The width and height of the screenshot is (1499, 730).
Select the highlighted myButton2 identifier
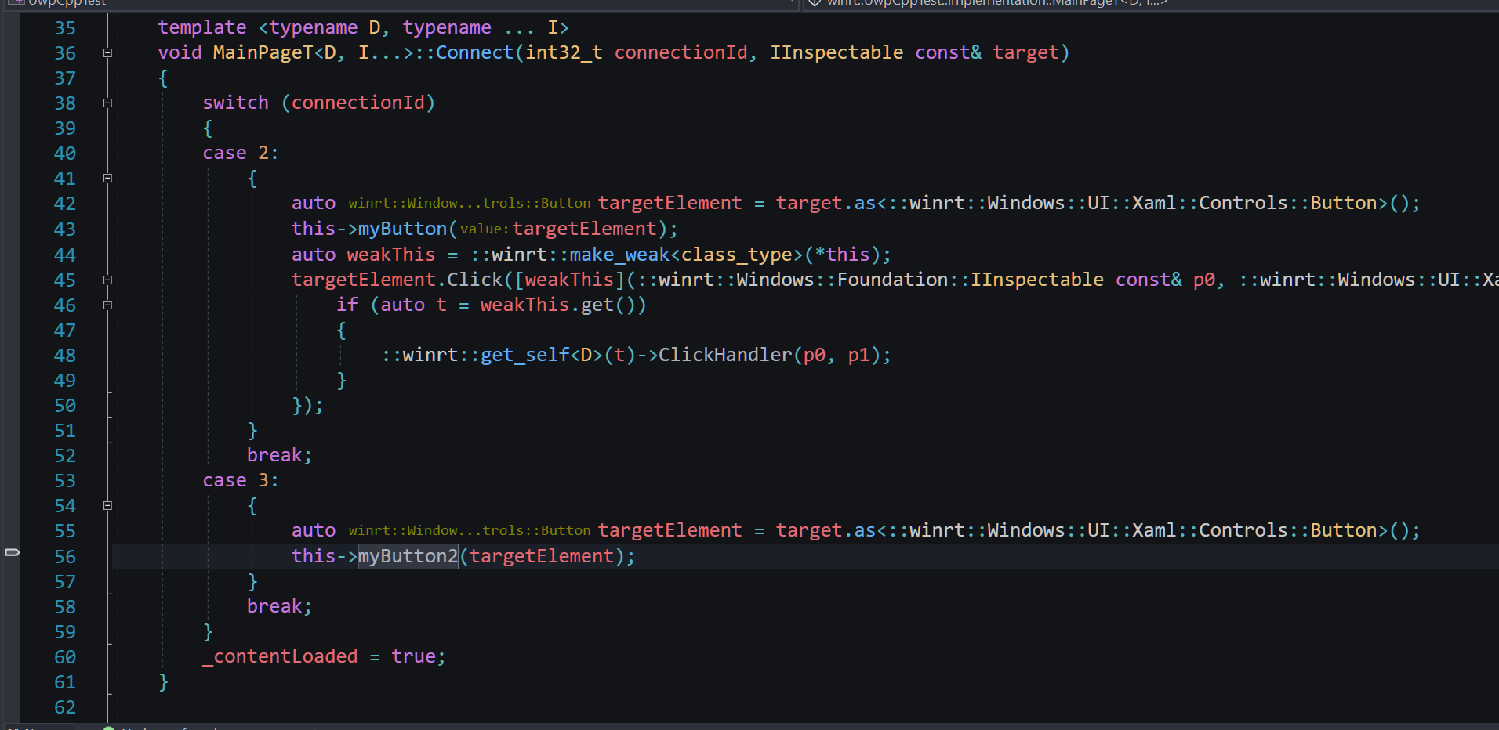(x=407, y=556)
